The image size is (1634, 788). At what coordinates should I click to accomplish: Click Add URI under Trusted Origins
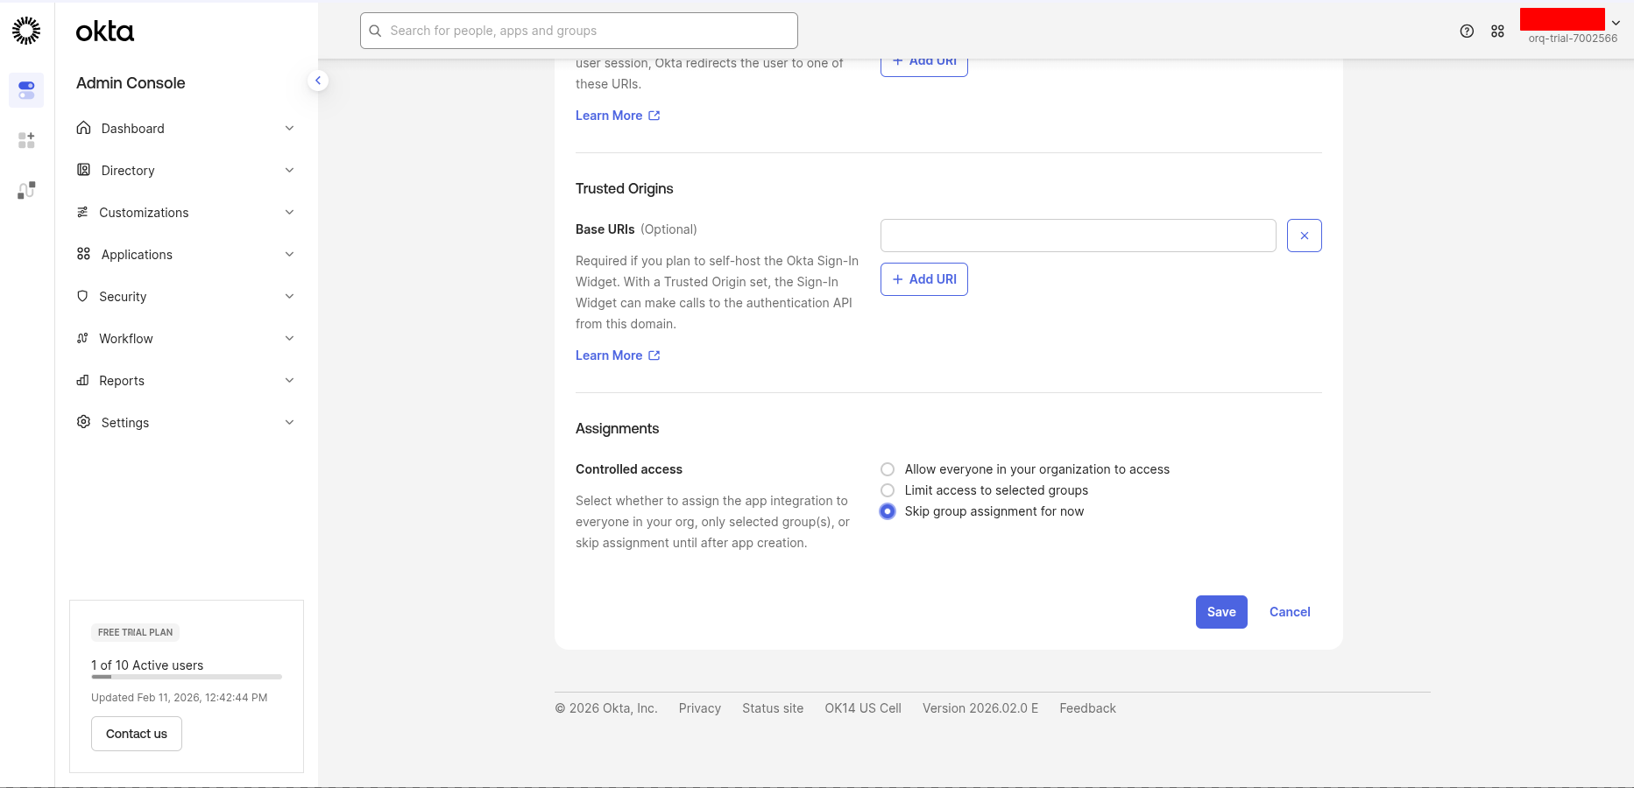[x=923, y=279]
